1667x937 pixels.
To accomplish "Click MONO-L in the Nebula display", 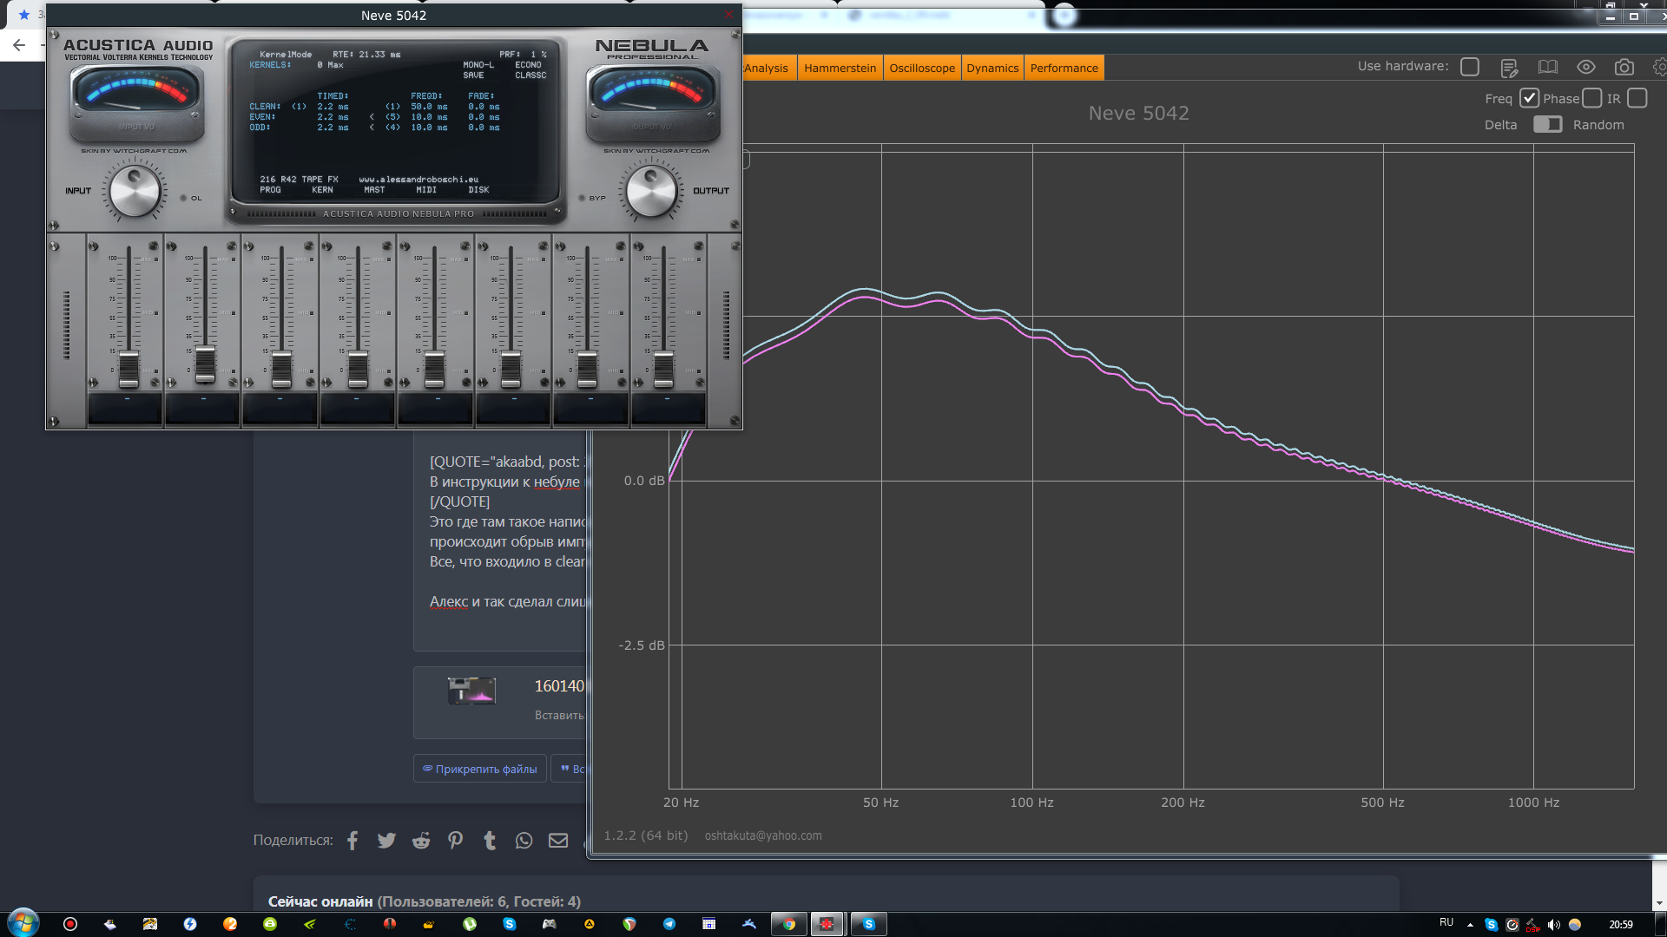I will tap(478, 65).
